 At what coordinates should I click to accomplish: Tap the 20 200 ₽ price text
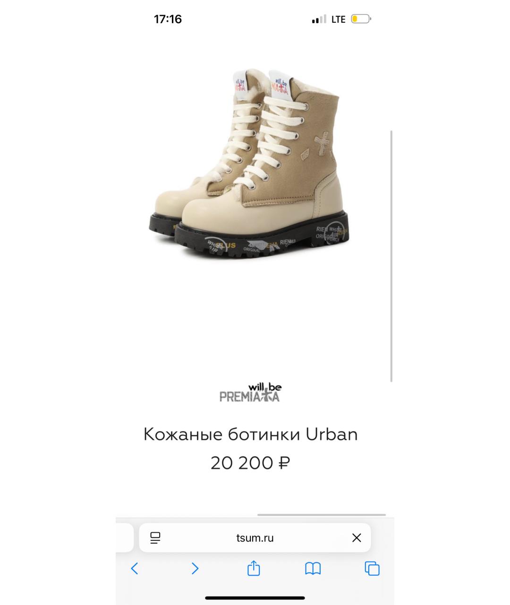250,463
